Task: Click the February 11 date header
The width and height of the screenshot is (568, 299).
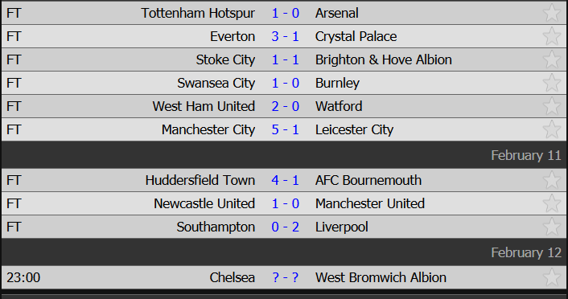Action: pyautogui.click(x=526, y=155)
